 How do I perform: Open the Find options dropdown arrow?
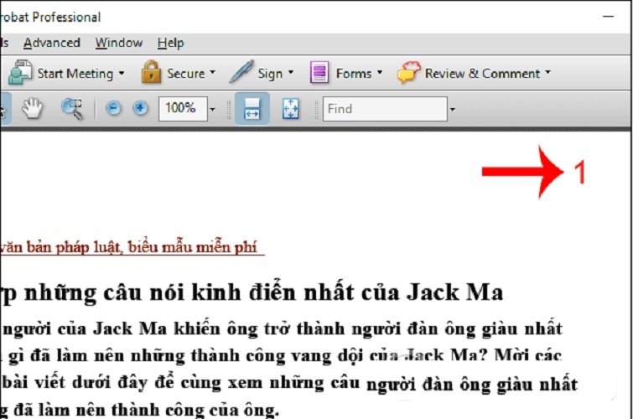(x=453, y=109)
